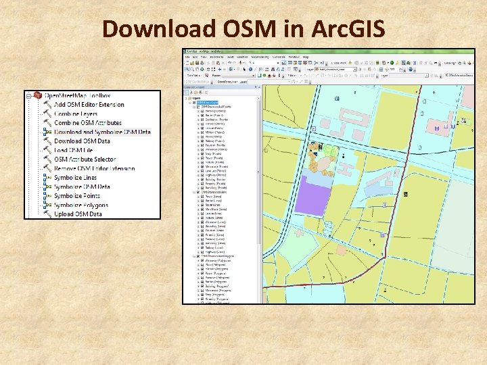The width and height of the screenshot is (487, 365).
Task: Toggle the Natural (Points) layer checkbox
Action: (202, 162)
